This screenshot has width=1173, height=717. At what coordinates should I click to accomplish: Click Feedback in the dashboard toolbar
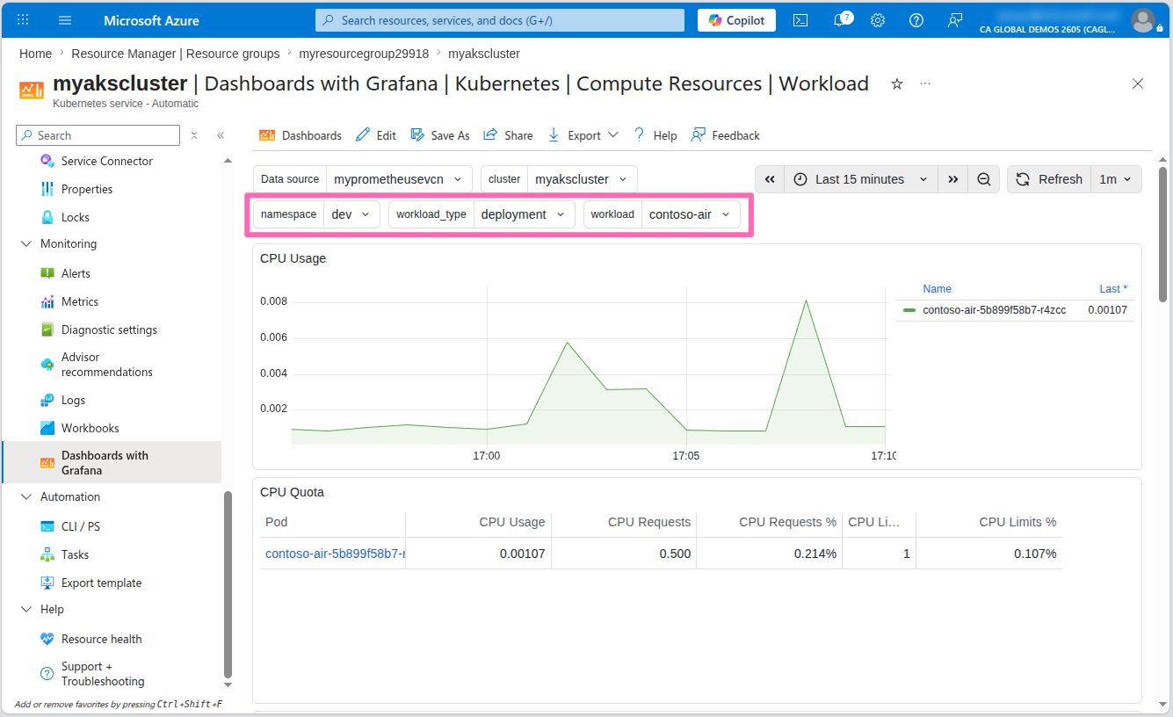(726, 135)
